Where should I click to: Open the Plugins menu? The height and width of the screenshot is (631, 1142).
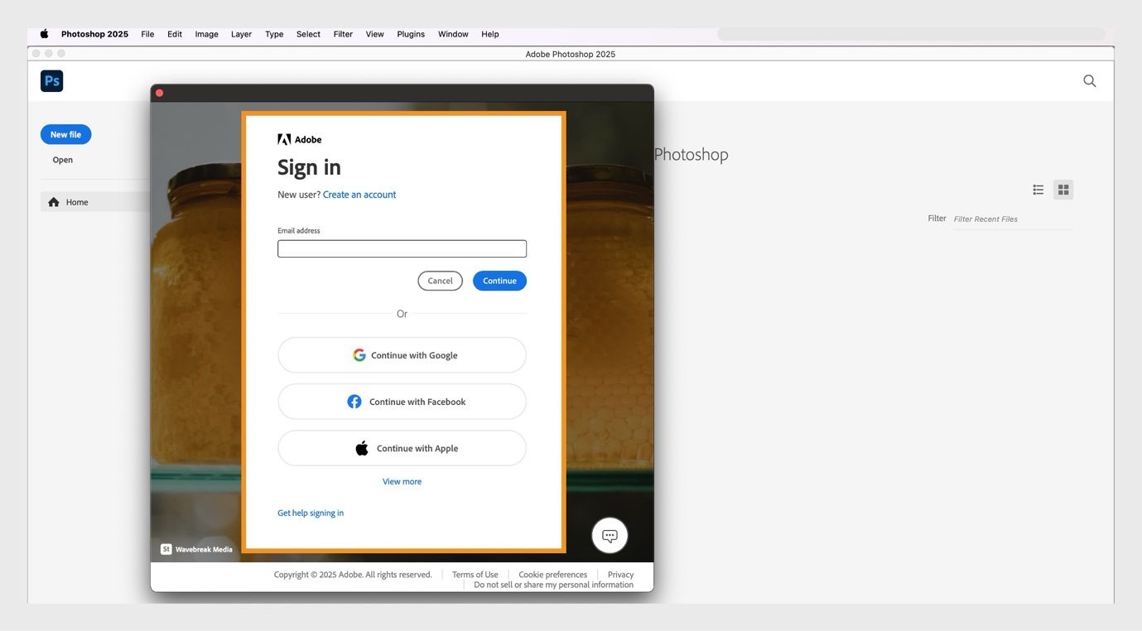tap(410, 34)
